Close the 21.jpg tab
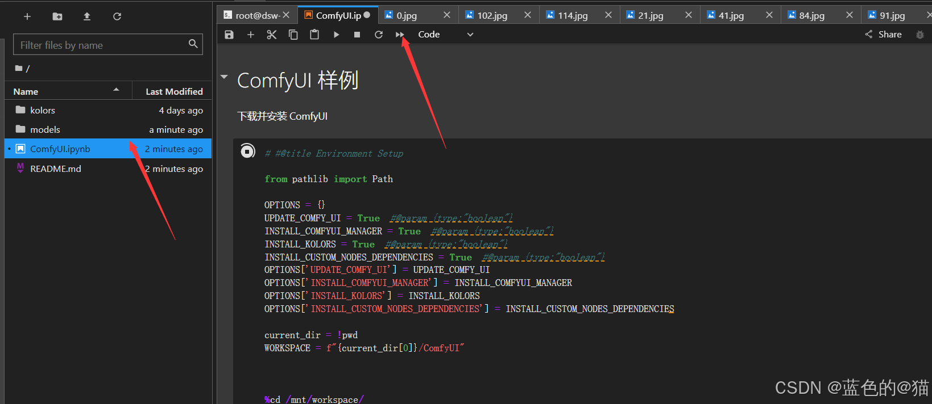 689,15
